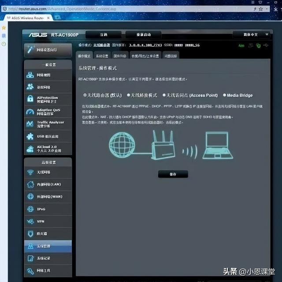Open the IPv6 settings icon
The height and width of the screenshot is (282, 282).
30,209
